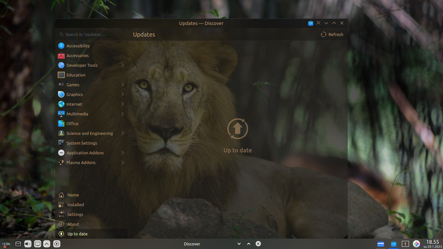Viewport: 443px width, 249px height.
Task: Expand the Application Addons chevron
Action: (x=123, y=153)
